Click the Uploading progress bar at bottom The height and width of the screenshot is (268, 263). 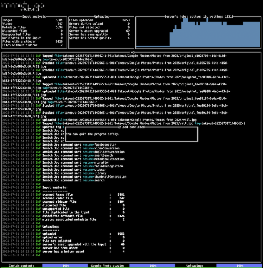(240, 265)
